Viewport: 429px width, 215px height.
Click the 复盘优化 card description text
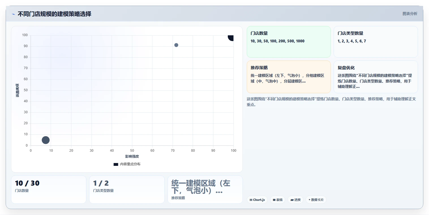click(x=375, y=81)
